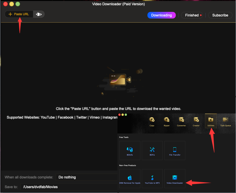The width and height of the screenshot is (236, 193).
Task: Click the Save to path field
Action: click(x=69, y=187)
